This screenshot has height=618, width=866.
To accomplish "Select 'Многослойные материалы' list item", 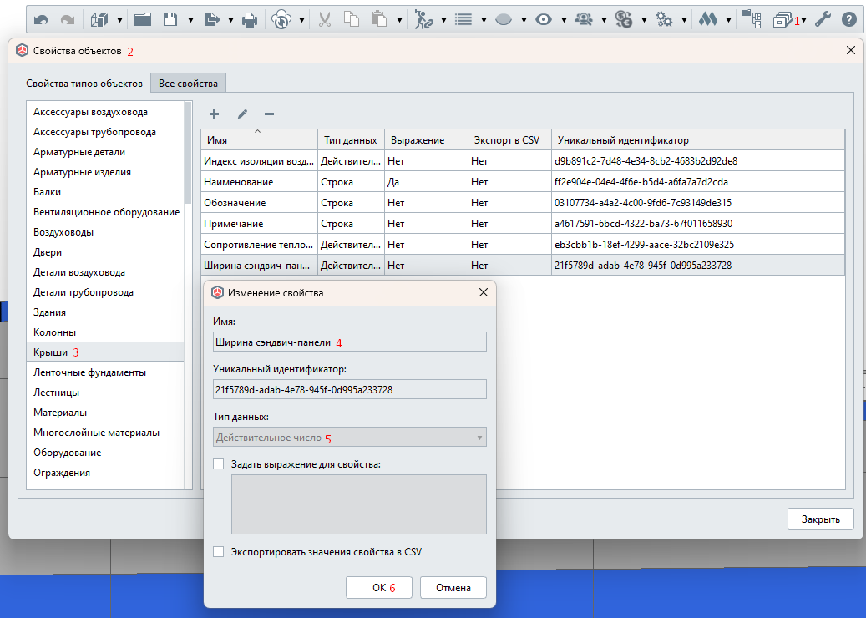I will [105, 433].
